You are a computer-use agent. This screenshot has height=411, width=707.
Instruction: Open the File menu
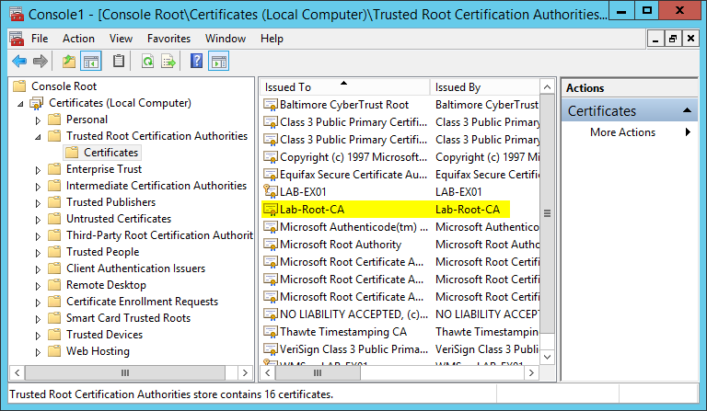(x=40, y=39)
